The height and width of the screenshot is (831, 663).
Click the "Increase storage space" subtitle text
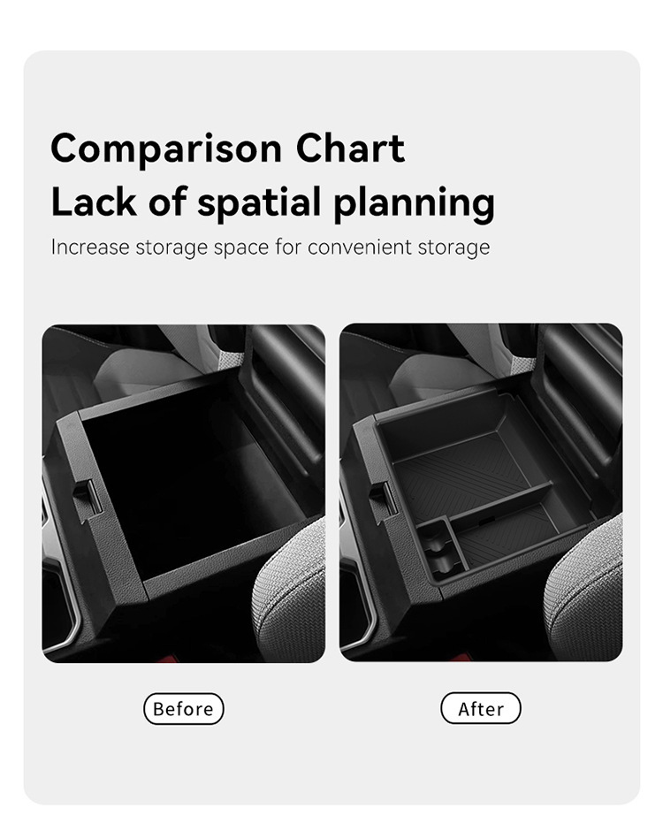pos(270,247)
